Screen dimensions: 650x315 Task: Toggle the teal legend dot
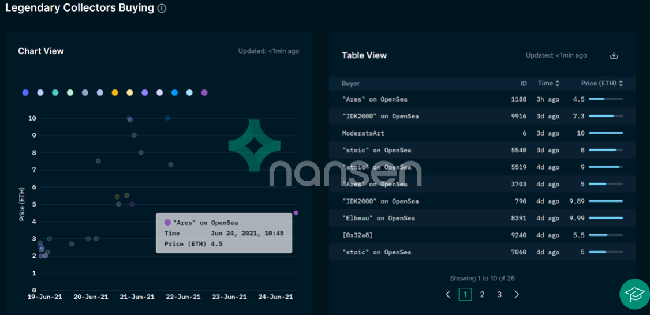pos(55,92)
